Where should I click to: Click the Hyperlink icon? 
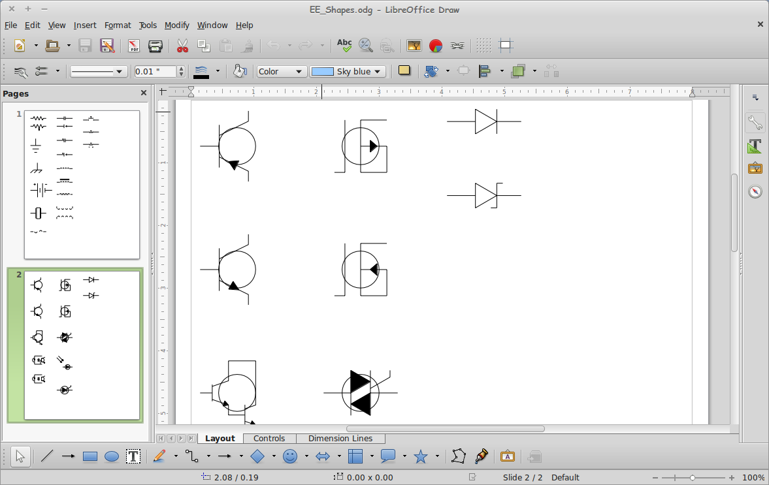457,46
